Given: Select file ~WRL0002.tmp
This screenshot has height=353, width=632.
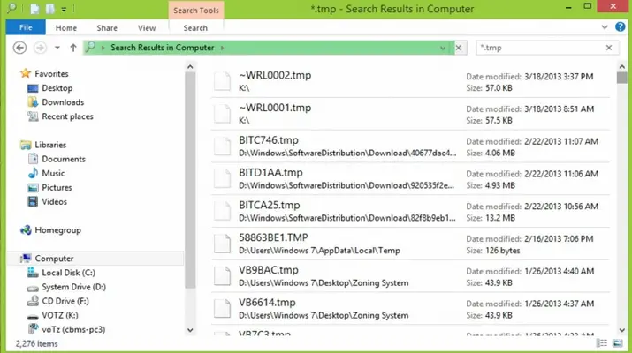Looking at the screenshot, I should pos(410,81).
